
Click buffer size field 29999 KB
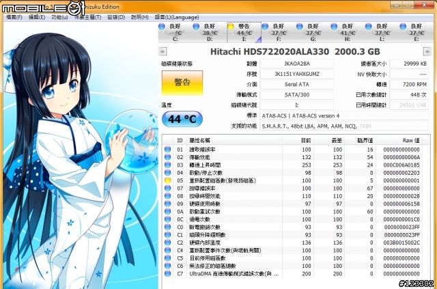click(x=409, y=64)
